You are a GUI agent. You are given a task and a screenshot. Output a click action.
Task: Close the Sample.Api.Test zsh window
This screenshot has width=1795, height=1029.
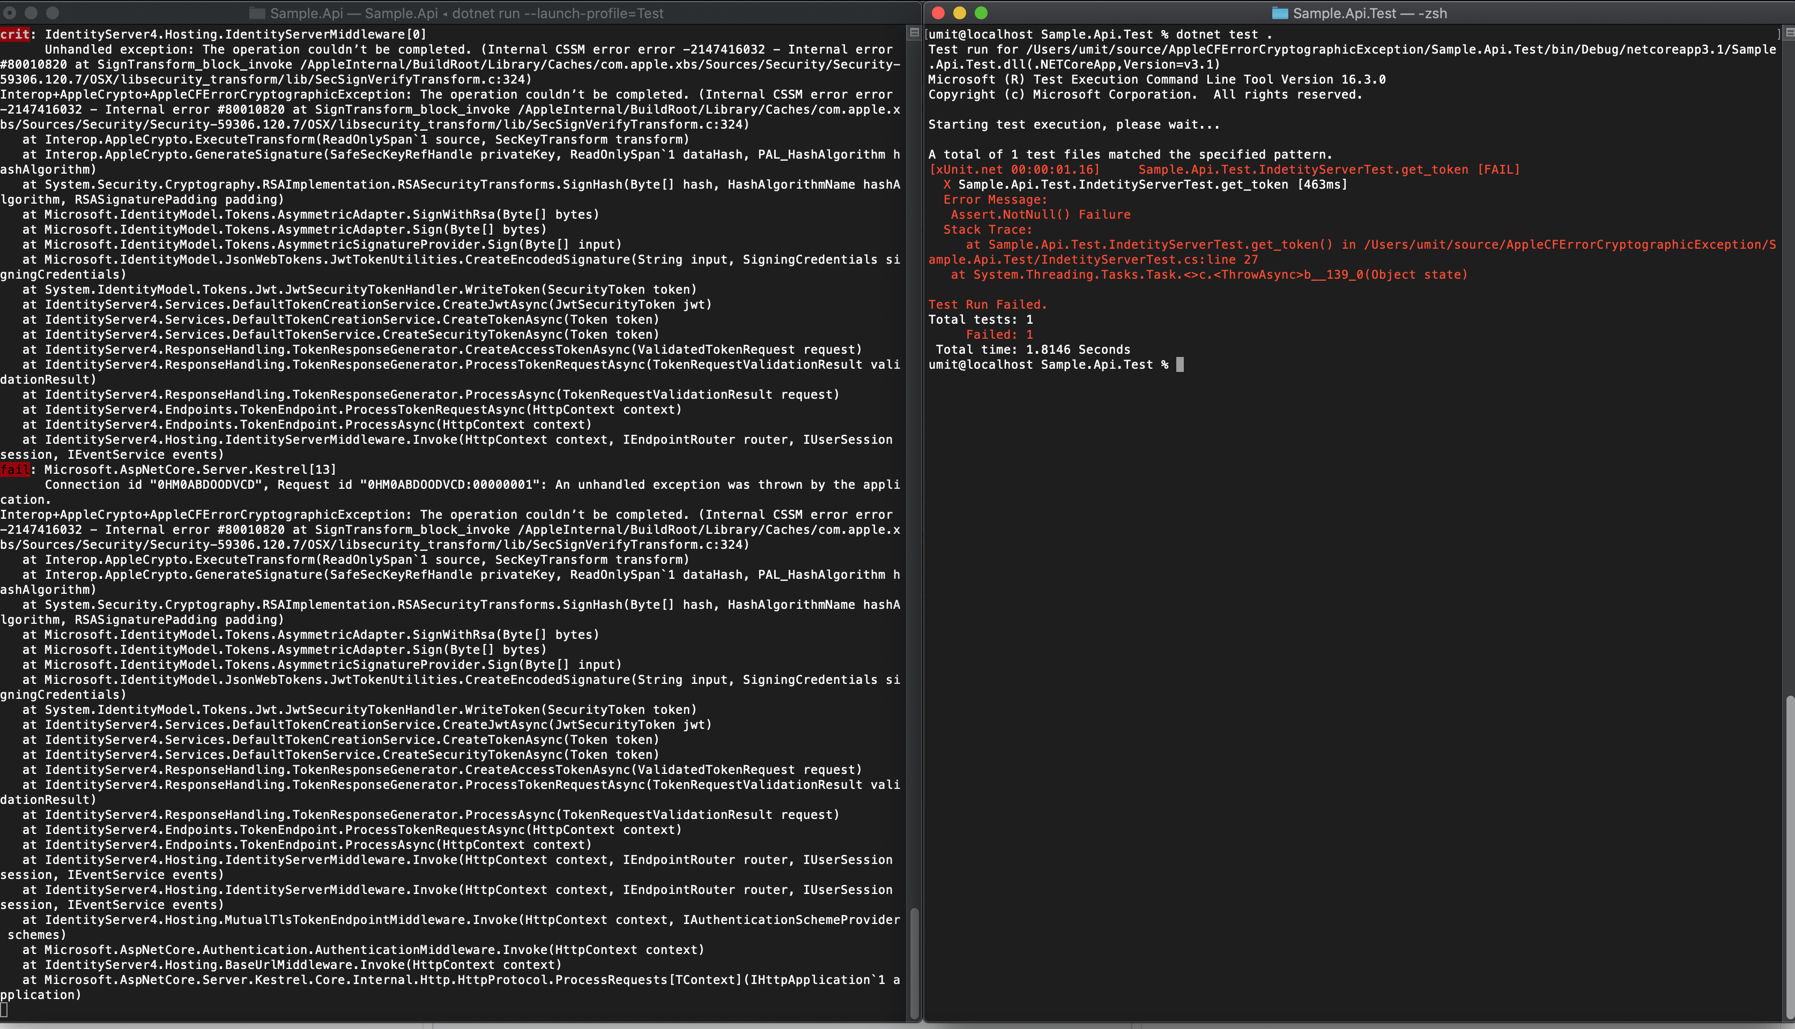[x=938, y=13]
